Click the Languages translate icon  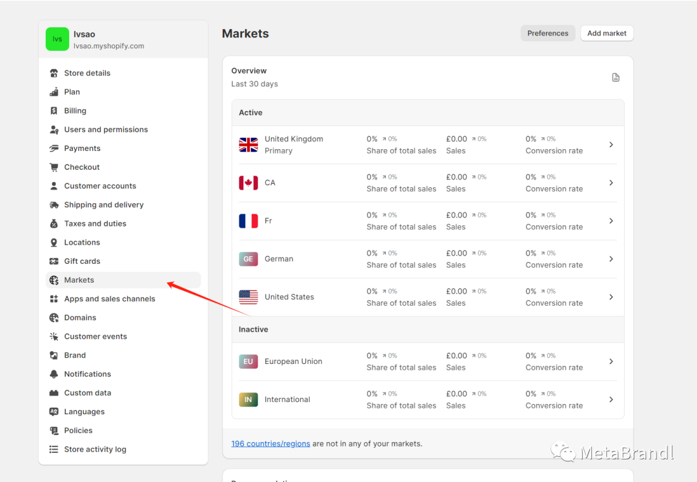(54, 412)
